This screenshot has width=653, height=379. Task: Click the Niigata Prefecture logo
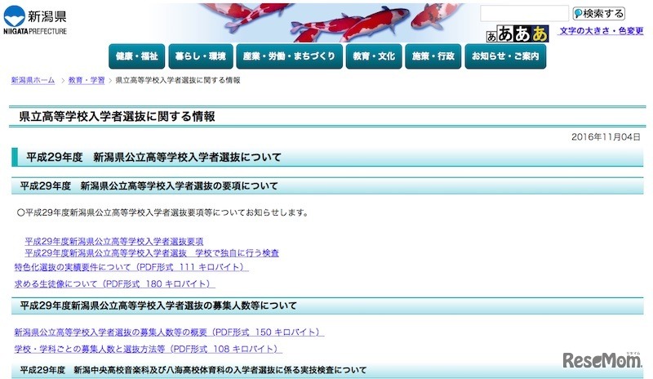[35, 20]
